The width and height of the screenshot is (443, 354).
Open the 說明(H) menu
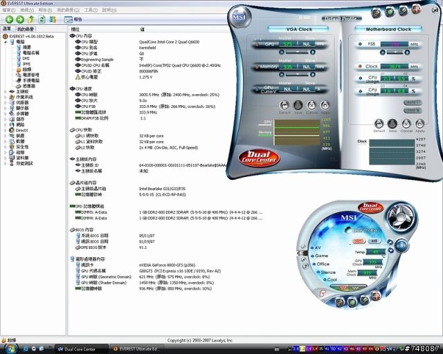pos(109,10)
